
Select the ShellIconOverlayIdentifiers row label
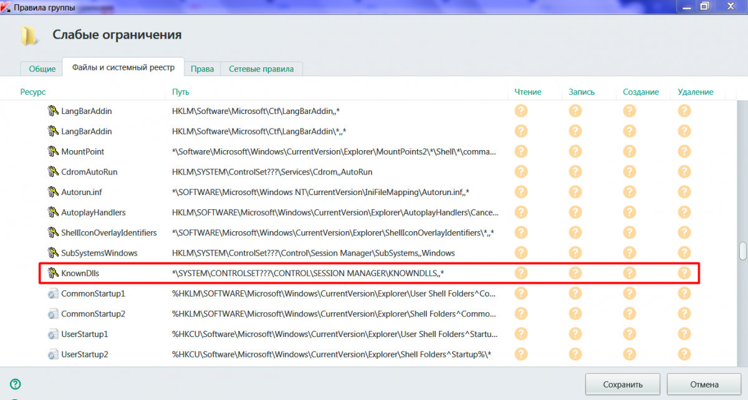tap(109, 233)
